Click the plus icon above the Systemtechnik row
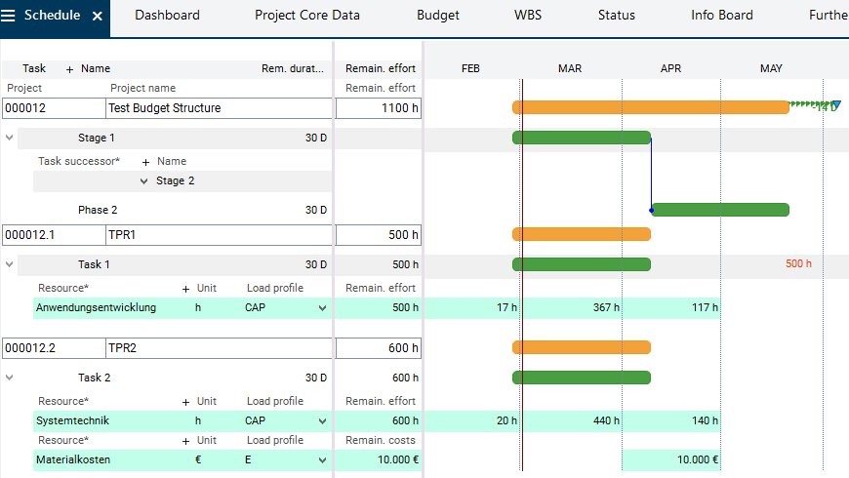This screenshot has height=478, width=849. click(x=186, y=402)
